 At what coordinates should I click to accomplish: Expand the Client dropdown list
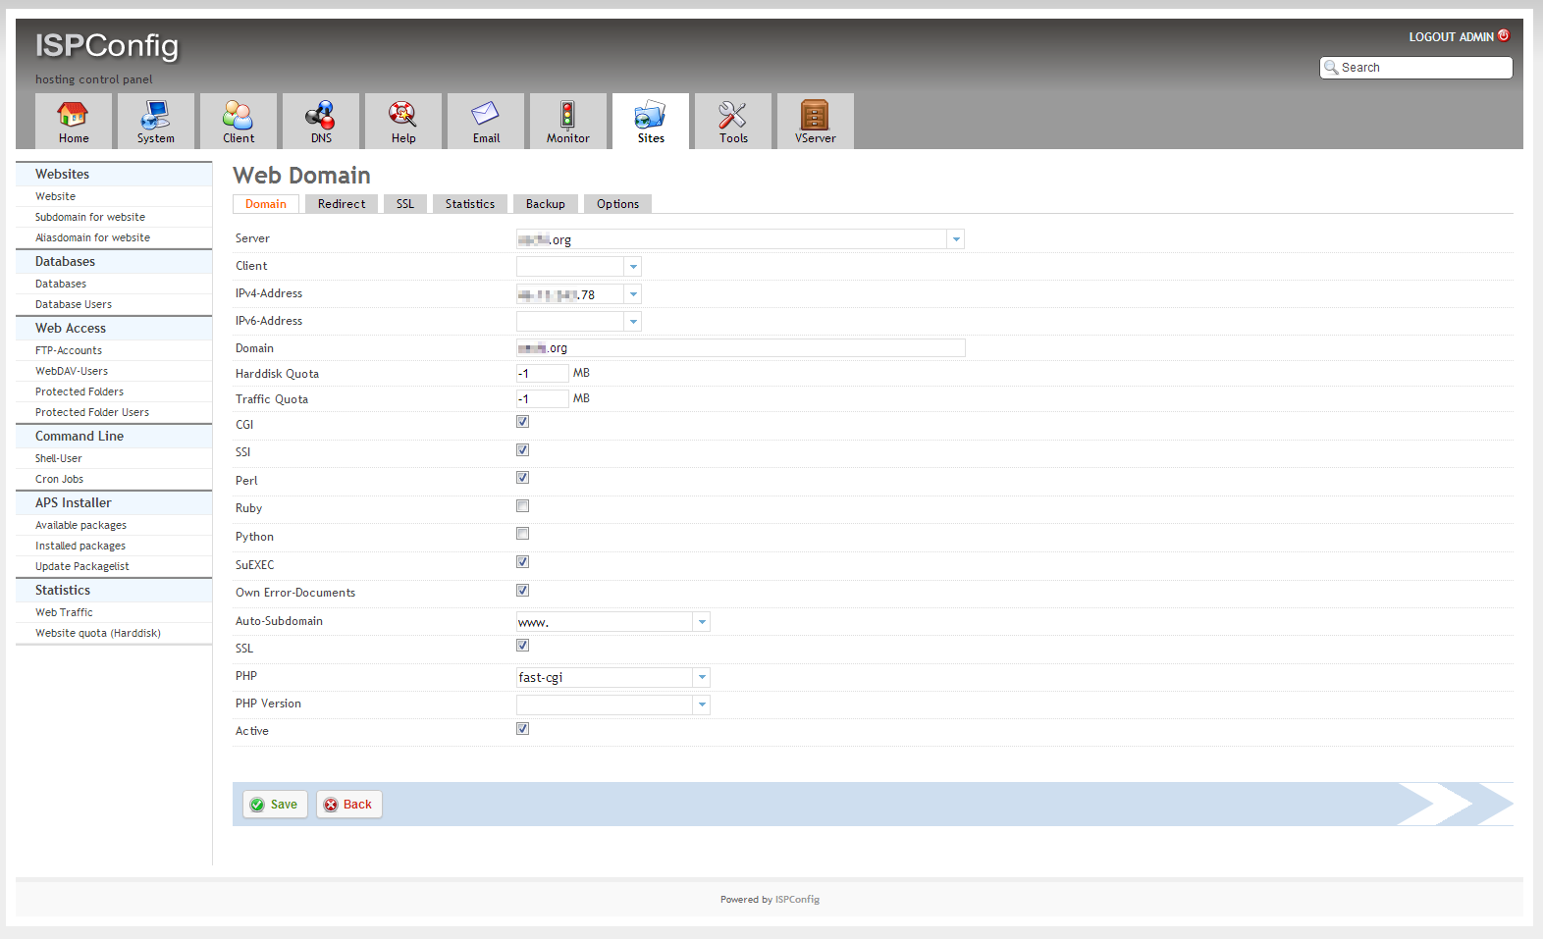point(633,267)
